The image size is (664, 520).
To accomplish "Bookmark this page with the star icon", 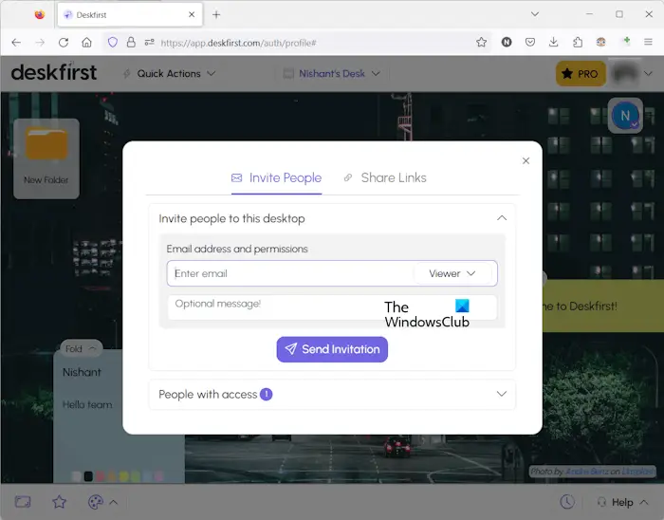I will pyautogui.click(x=481, y=42).
